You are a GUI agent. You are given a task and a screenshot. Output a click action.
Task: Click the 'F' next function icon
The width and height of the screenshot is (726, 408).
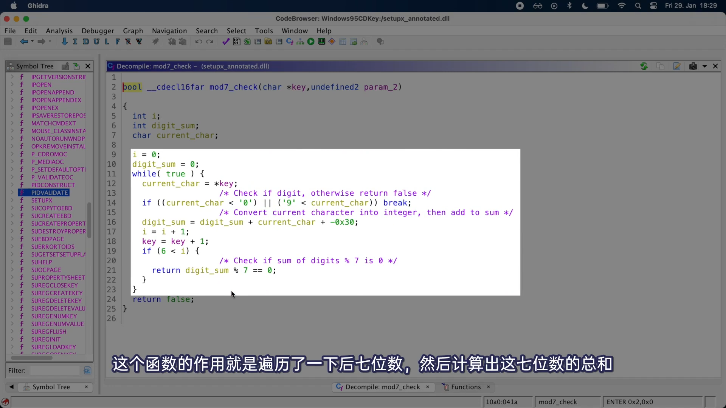coord(118,42)
